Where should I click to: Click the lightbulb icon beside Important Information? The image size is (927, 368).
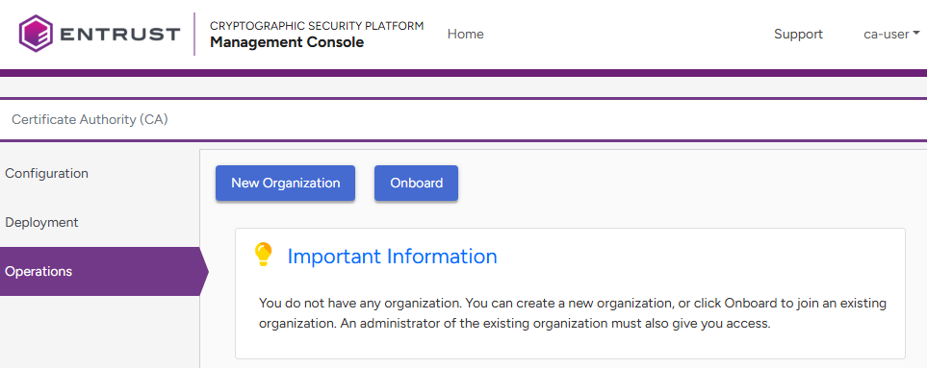coord(263,255)
